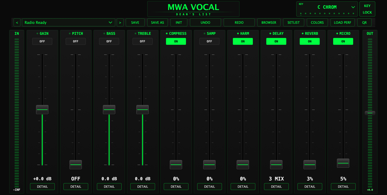Click LOAD PERF button
This screenshot has width=387, height=195.
point(342,22)
